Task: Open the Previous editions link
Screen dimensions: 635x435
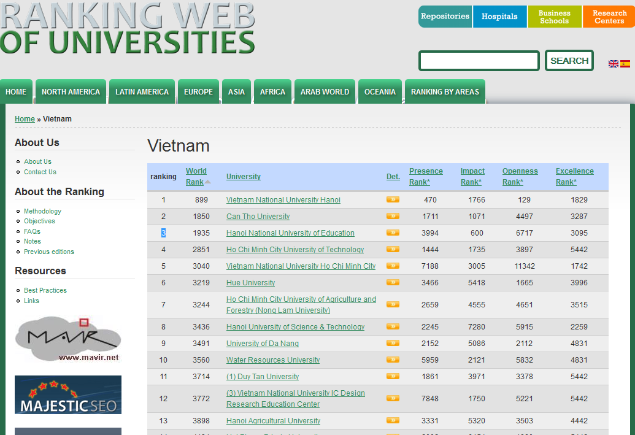Action: point(49,252)
